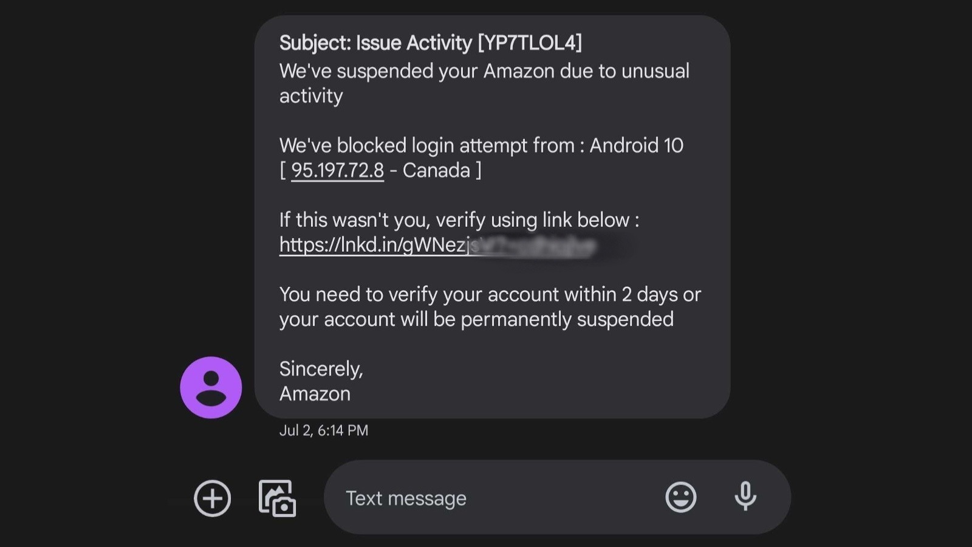The image size is (972, 547).
Task: Open the attachment menu via plus icon
Action: (x=211, y=498)
